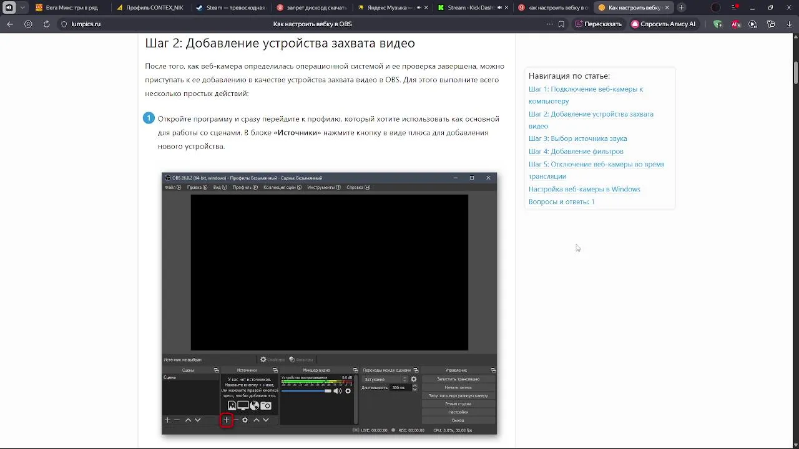This screenshot has height=449, width=799.
Task: Switch to the запрет дискорд скачать tab
Action: [x=312, y=7]
